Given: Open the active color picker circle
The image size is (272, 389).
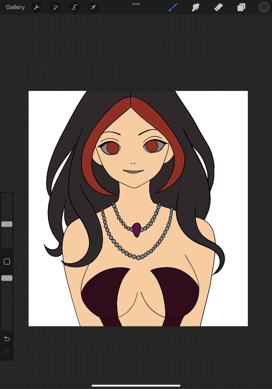Looking at the screenshot, I should point(264,7).
